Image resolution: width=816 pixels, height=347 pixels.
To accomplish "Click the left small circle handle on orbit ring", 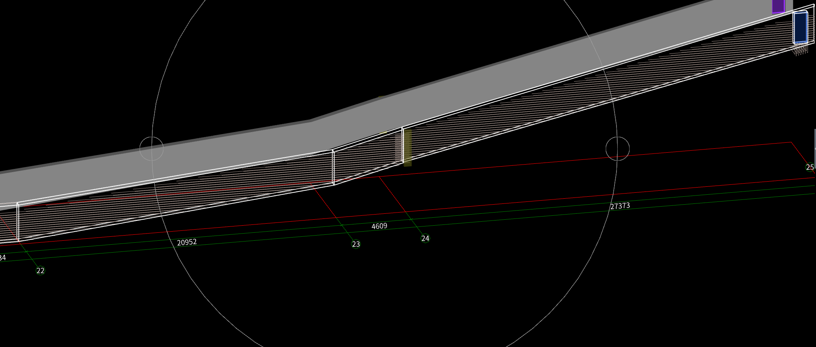I will [152, 149].
